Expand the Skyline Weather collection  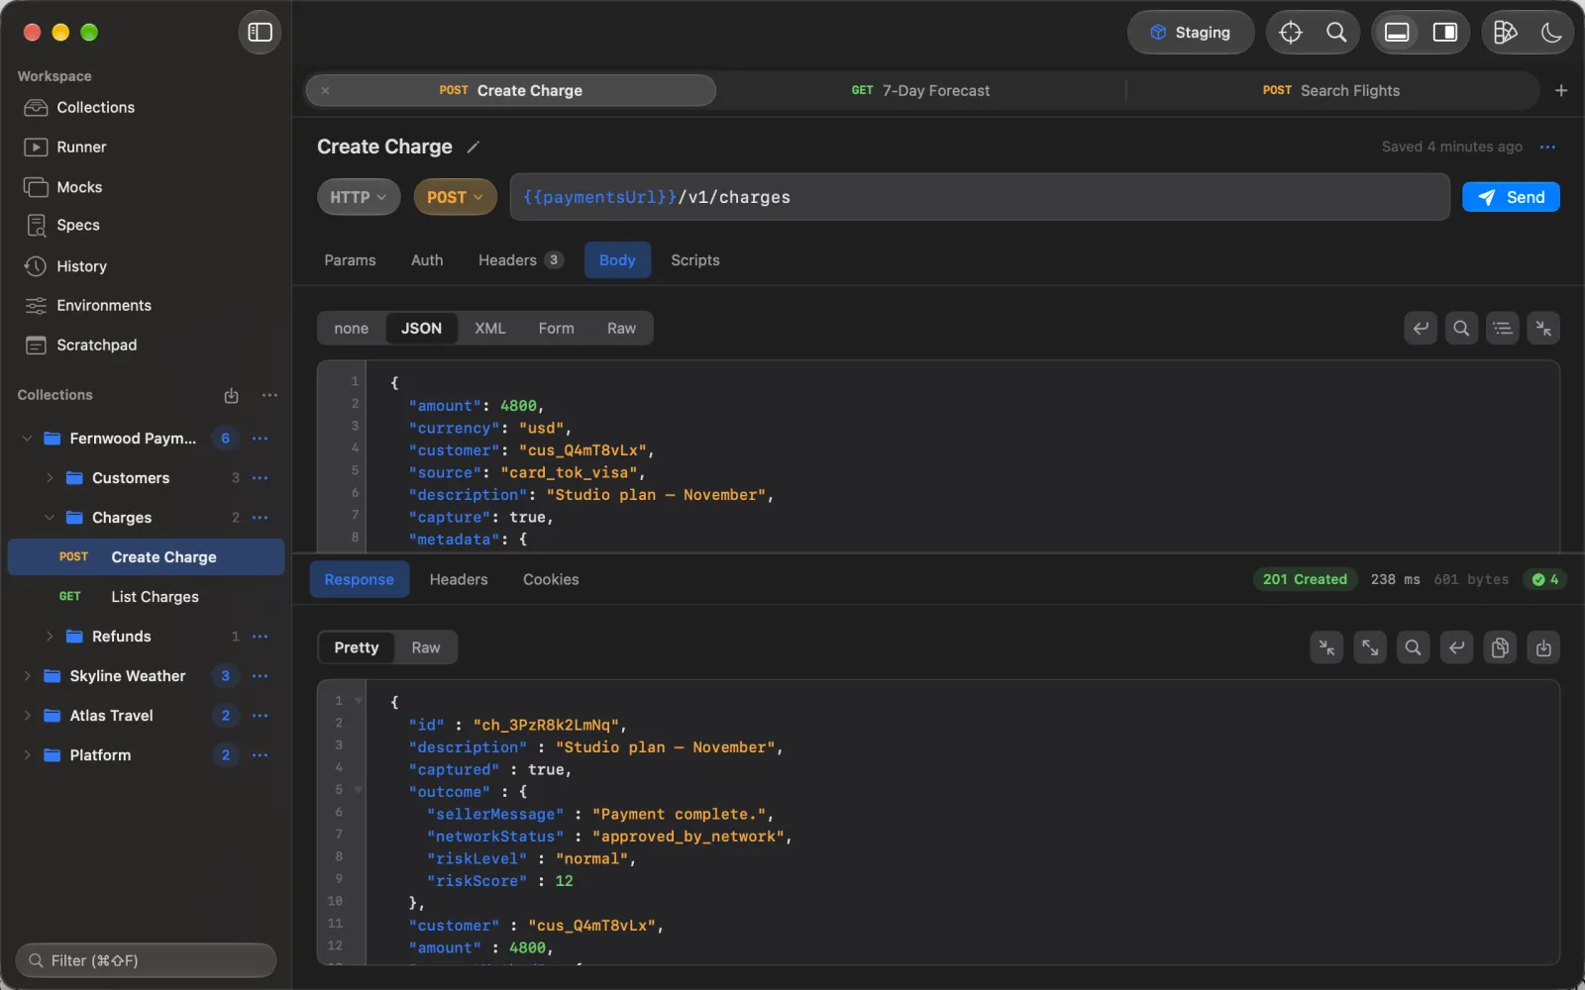(28, 676)
